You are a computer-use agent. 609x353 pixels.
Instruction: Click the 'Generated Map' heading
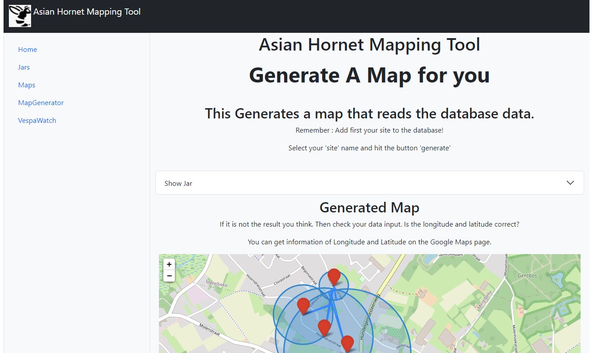369,208
